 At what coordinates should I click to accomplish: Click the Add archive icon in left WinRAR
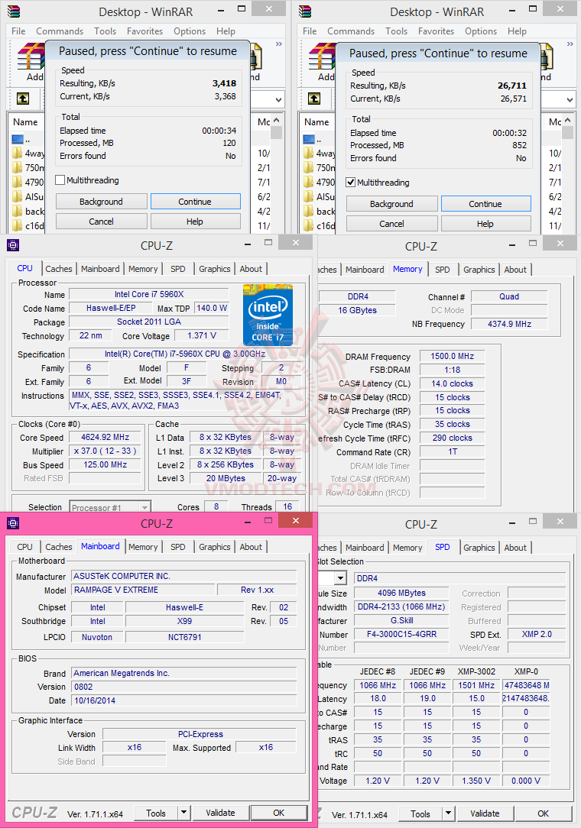click(31, 57)
